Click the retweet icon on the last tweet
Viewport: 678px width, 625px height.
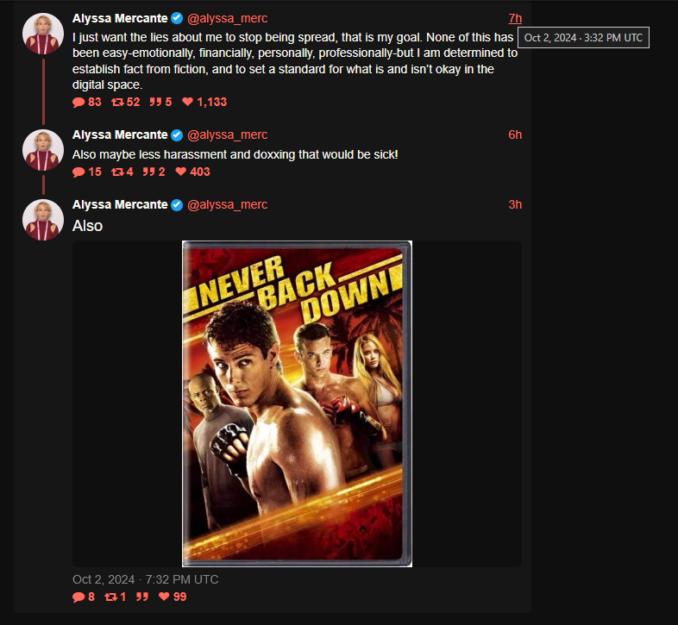[110, 597]
